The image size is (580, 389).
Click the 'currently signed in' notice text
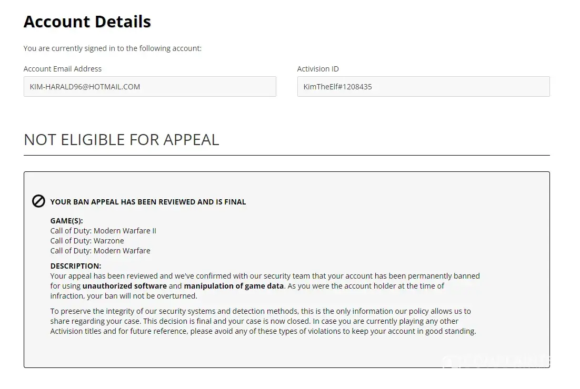point(113,48)
